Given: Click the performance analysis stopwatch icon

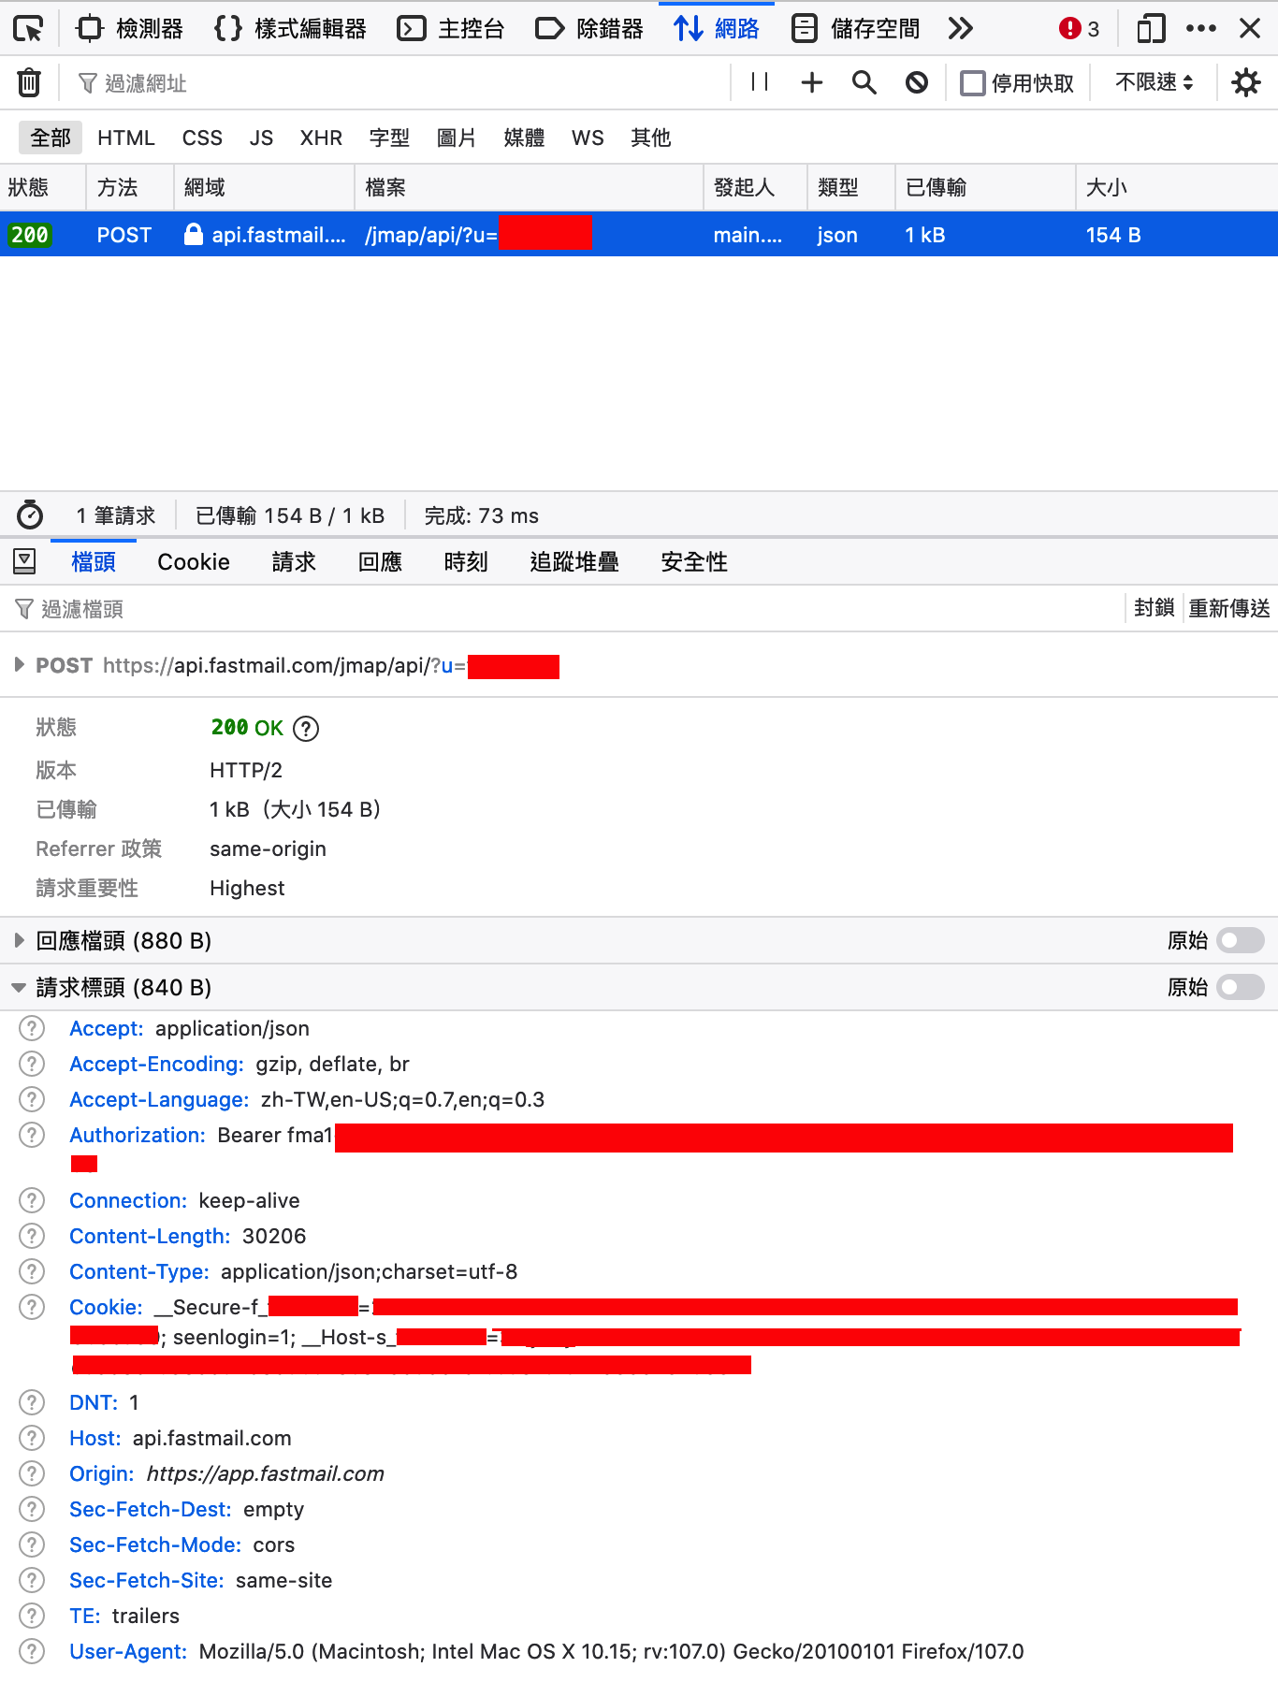Looking at the screenshot, I should tap(30, 515).
